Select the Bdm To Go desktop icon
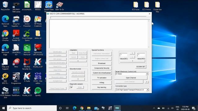The image size is (198, 111). (x=60, y=6)
